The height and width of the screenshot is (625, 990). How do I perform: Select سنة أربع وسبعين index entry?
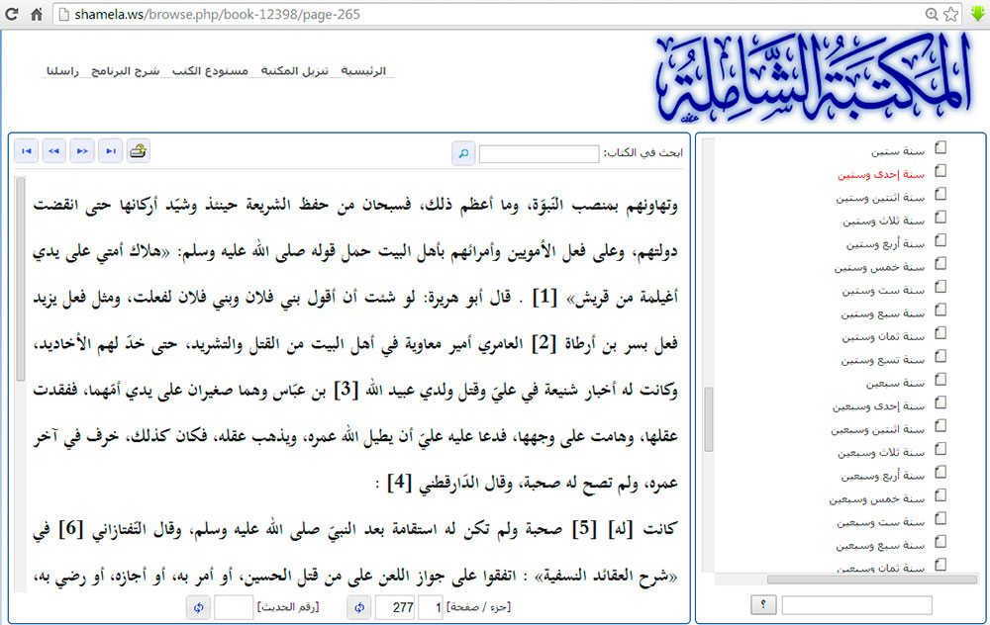coord(883,476)
